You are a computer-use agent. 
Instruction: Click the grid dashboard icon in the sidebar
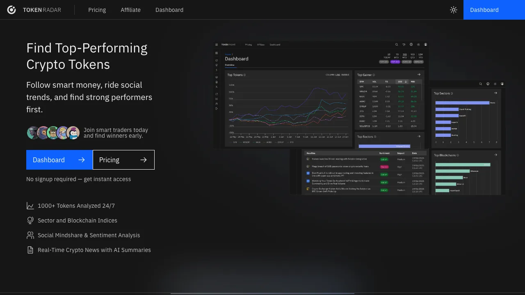[x=217, y=53]
